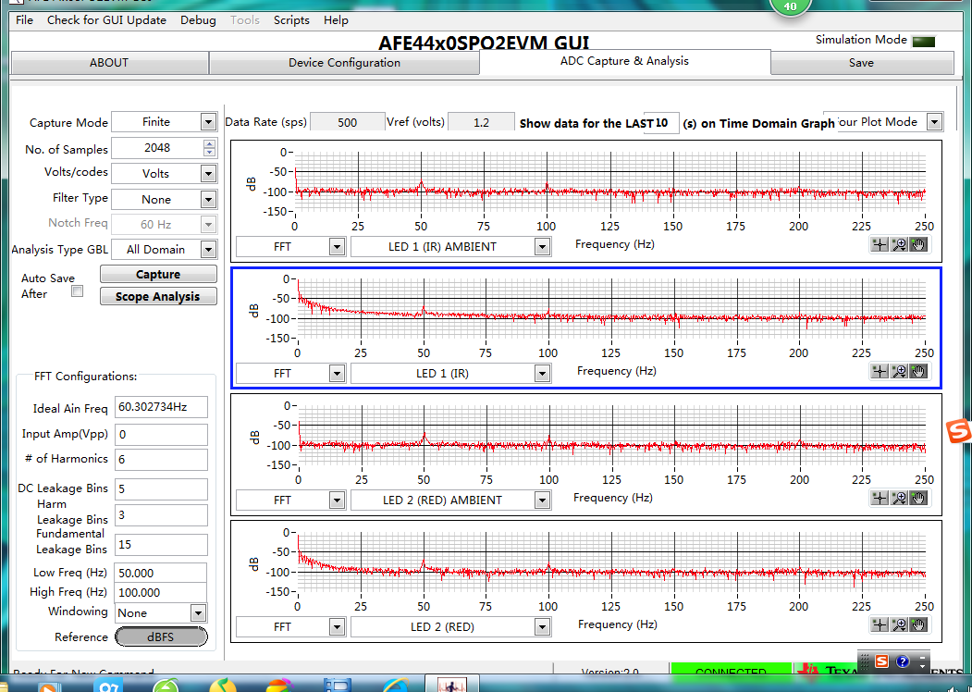Toggle the dBFS Reference button
This screenshot has height=692, width=972.
(x=161, y=636)
